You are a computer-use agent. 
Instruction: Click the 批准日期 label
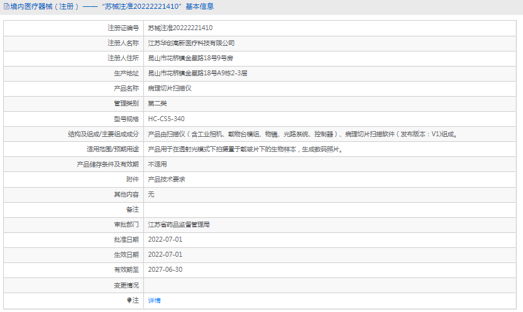126,240
